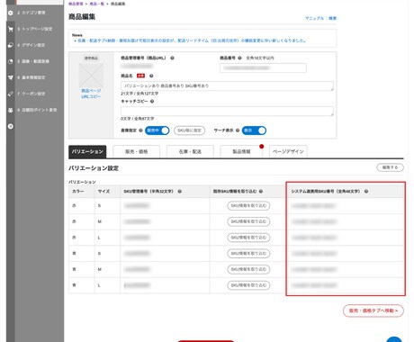Viewport: 414px width, 342px height.
Task: Toggle the 倉庫指定 switch showing 販売中
Action: click(157, 130)
